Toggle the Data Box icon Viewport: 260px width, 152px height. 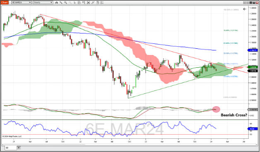point(79,2)
